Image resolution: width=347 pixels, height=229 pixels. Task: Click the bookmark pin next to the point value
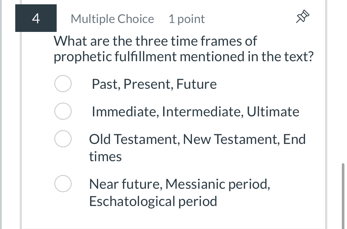click(303, 17)
